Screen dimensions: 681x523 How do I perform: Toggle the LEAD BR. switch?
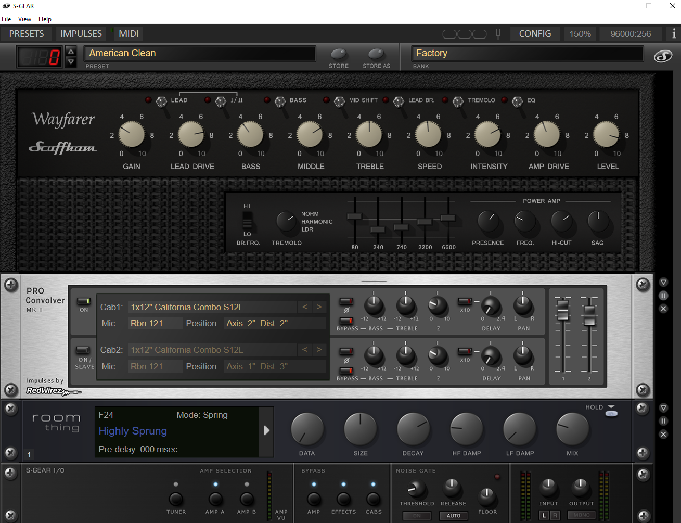399,101
